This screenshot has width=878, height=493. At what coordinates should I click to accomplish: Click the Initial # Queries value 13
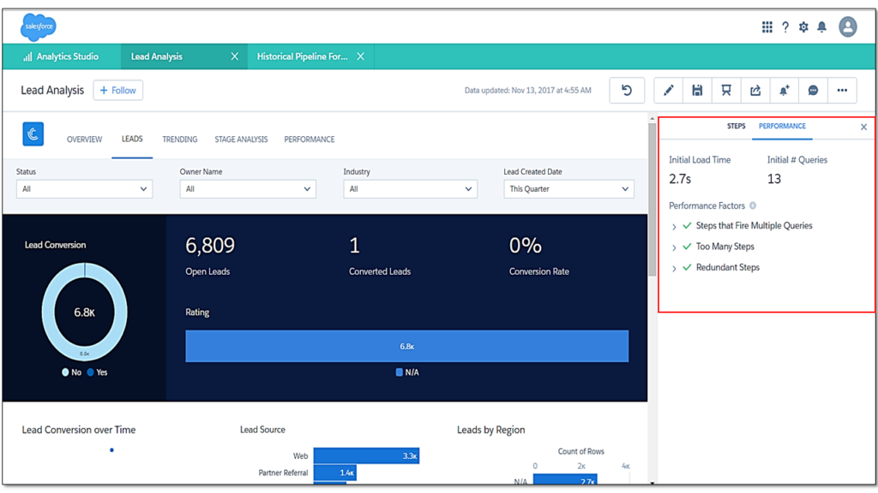pos(774,179)
